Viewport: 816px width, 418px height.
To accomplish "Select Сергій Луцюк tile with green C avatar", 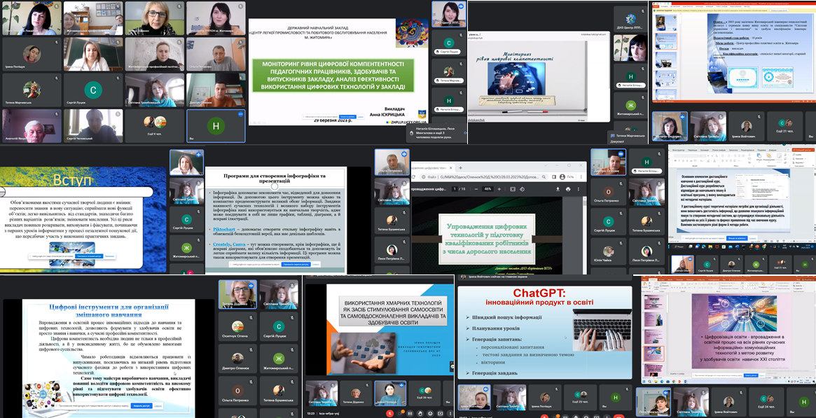I will (93, 90).
